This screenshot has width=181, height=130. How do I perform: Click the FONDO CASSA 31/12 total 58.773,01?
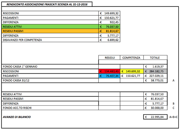coord(155,80)
